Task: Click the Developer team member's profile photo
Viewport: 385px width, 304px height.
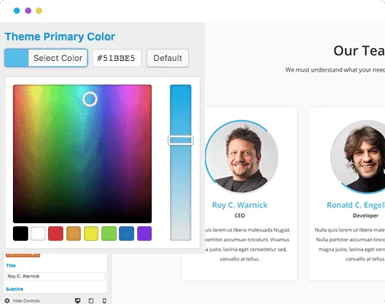Action: (358, 157)
